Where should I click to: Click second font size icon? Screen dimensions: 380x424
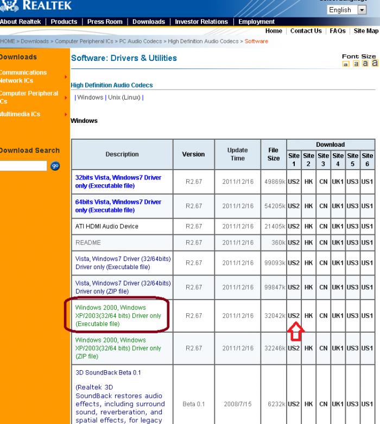coord(356,64)
